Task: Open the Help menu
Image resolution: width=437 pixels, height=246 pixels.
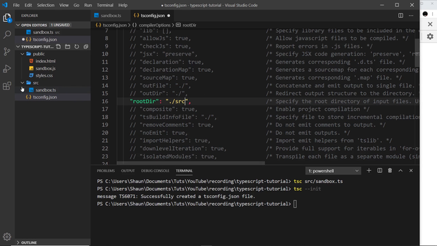Action: [x=123, y=5]
